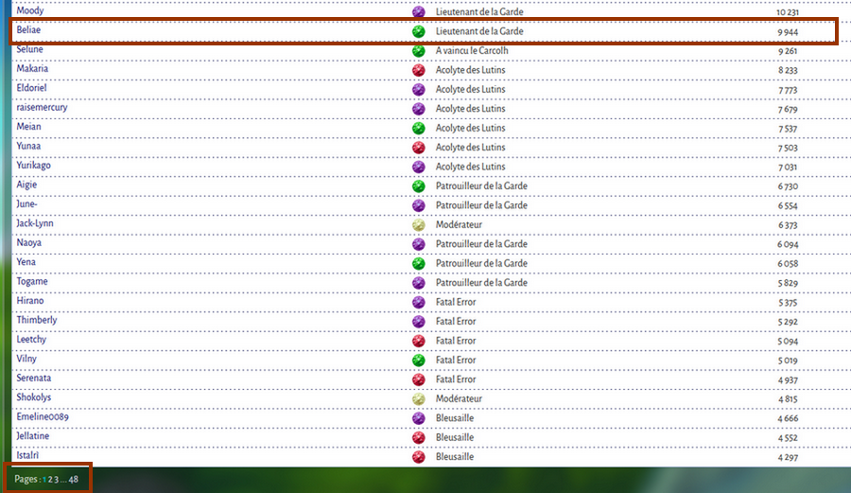Image resolution: width=851 pixels, height=493 pixels.
Task: Click the purple gem icon in Hirano's row
Action: [419, 303]
